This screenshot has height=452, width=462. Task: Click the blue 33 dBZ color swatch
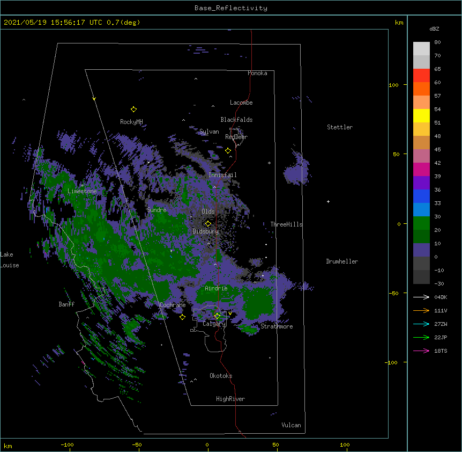tap(421, 196)
